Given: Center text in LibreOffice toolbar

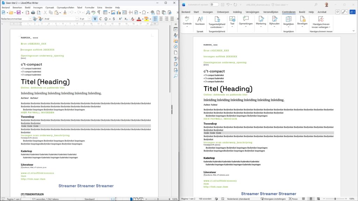Looking at the screenshot, I should (x=161, y=19).
